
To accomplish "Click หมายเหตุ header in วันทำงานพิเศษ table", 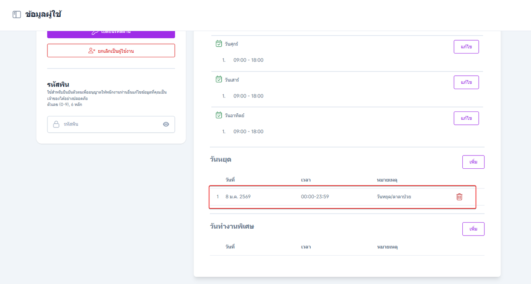I will pyautogui.click(x=387, y=247).
